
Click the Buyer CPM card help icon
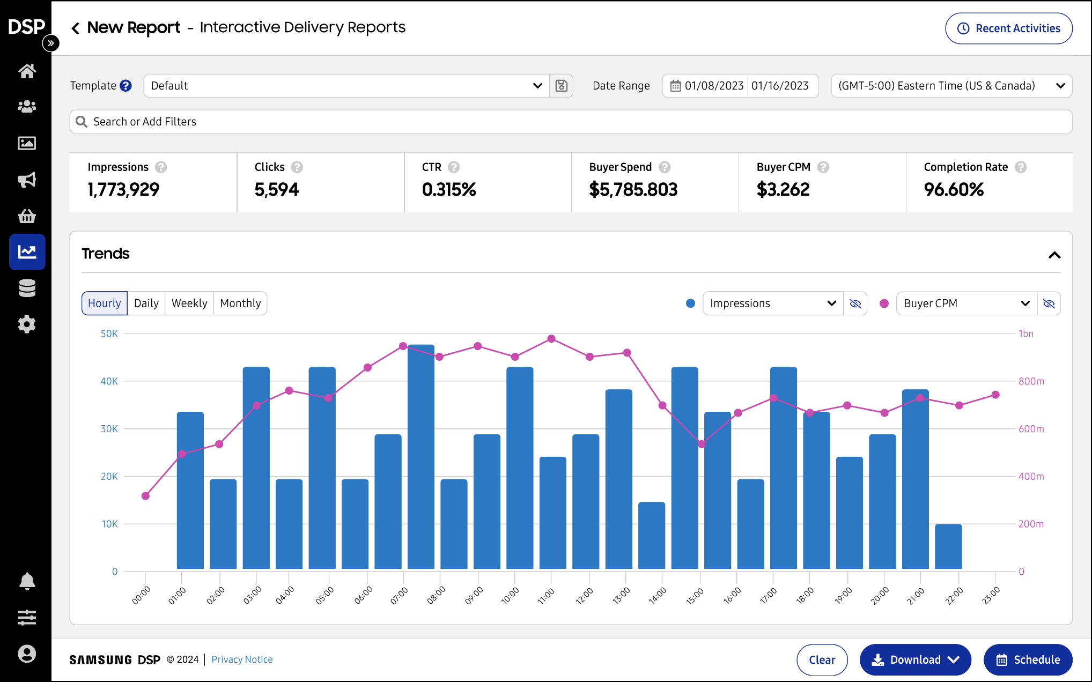pos(823,167)
